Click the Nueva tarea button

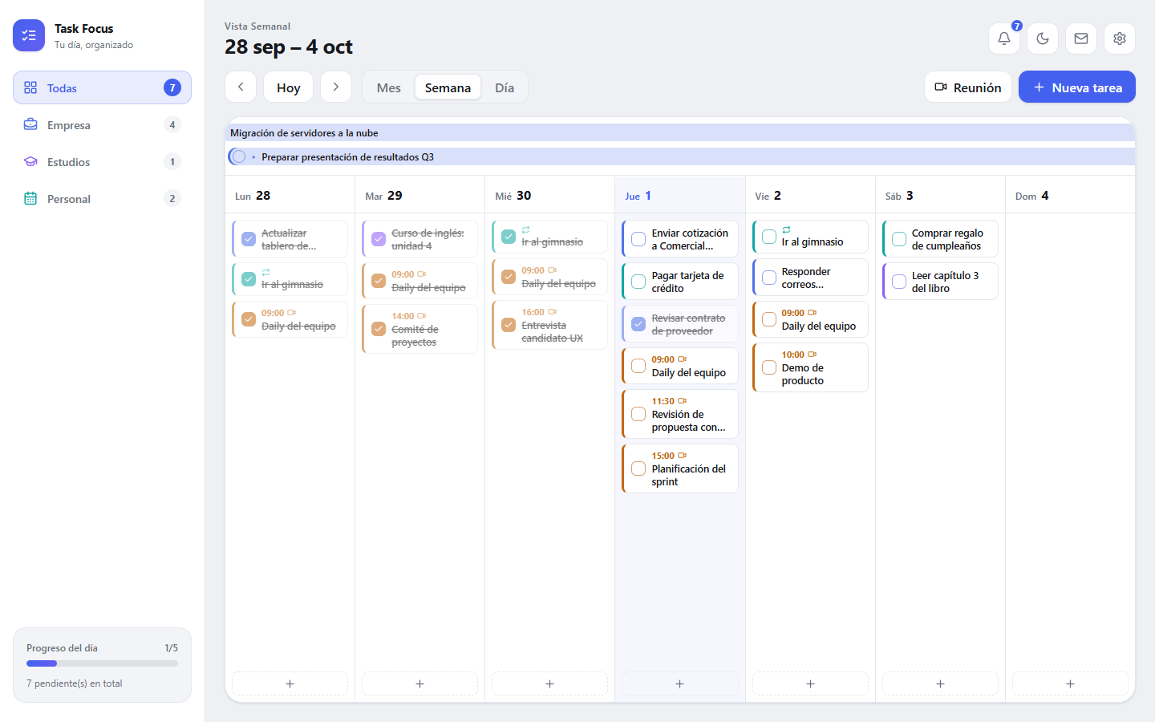coord(1077,87)
